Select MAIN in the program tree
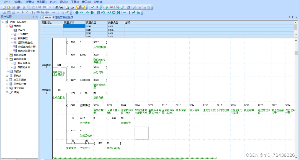 [21, 30]
